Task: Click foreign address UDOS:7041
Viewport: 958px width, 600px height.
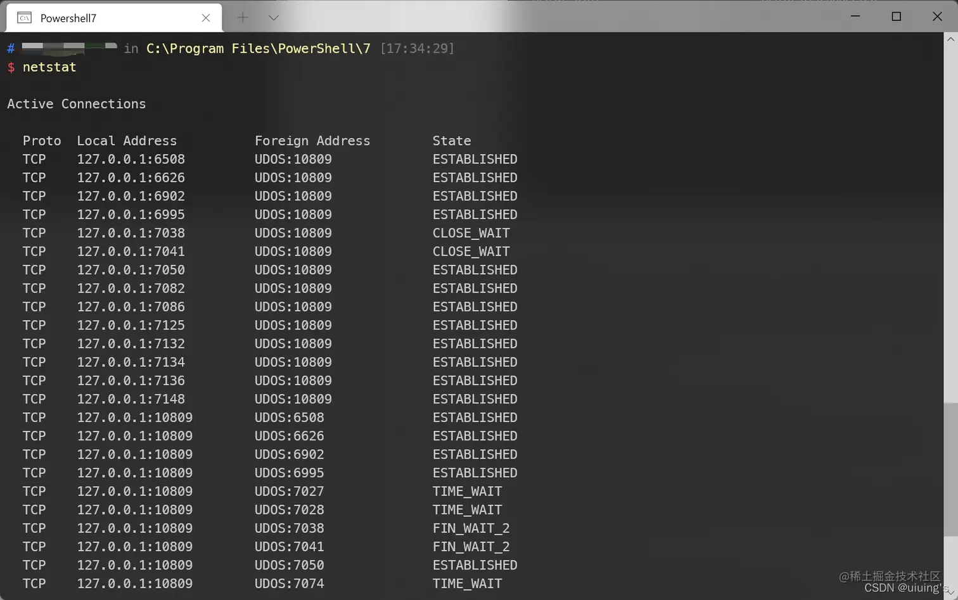Action: coord(290,547)
